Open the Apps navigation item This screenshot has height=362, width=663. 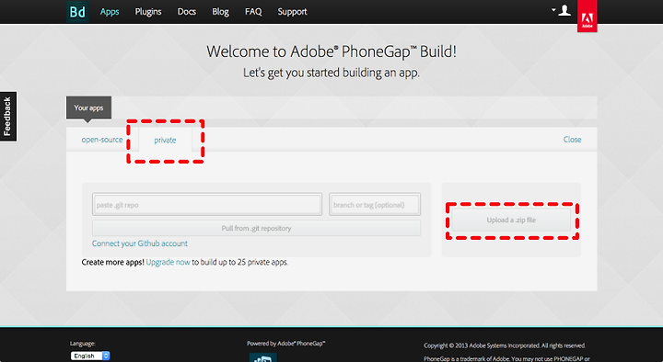point(110,12)
